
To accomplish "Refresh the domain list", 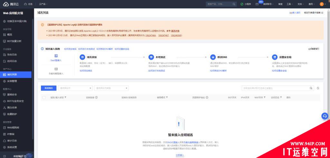I will tap(318, 88).
